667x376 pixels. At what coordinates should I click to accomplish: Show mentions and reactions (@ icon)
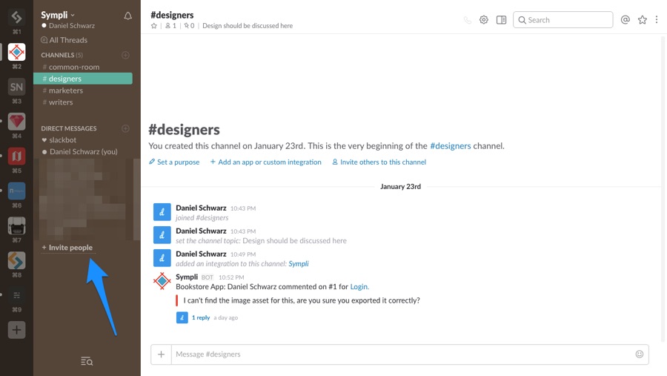pyautogui.click(x=625, y=20)
